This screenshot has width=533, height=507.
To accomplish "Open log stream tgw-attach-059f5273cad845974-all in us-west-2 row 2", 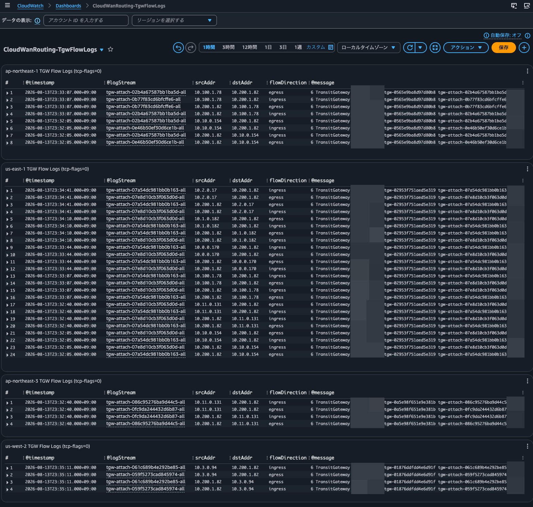I will (145, 475).
